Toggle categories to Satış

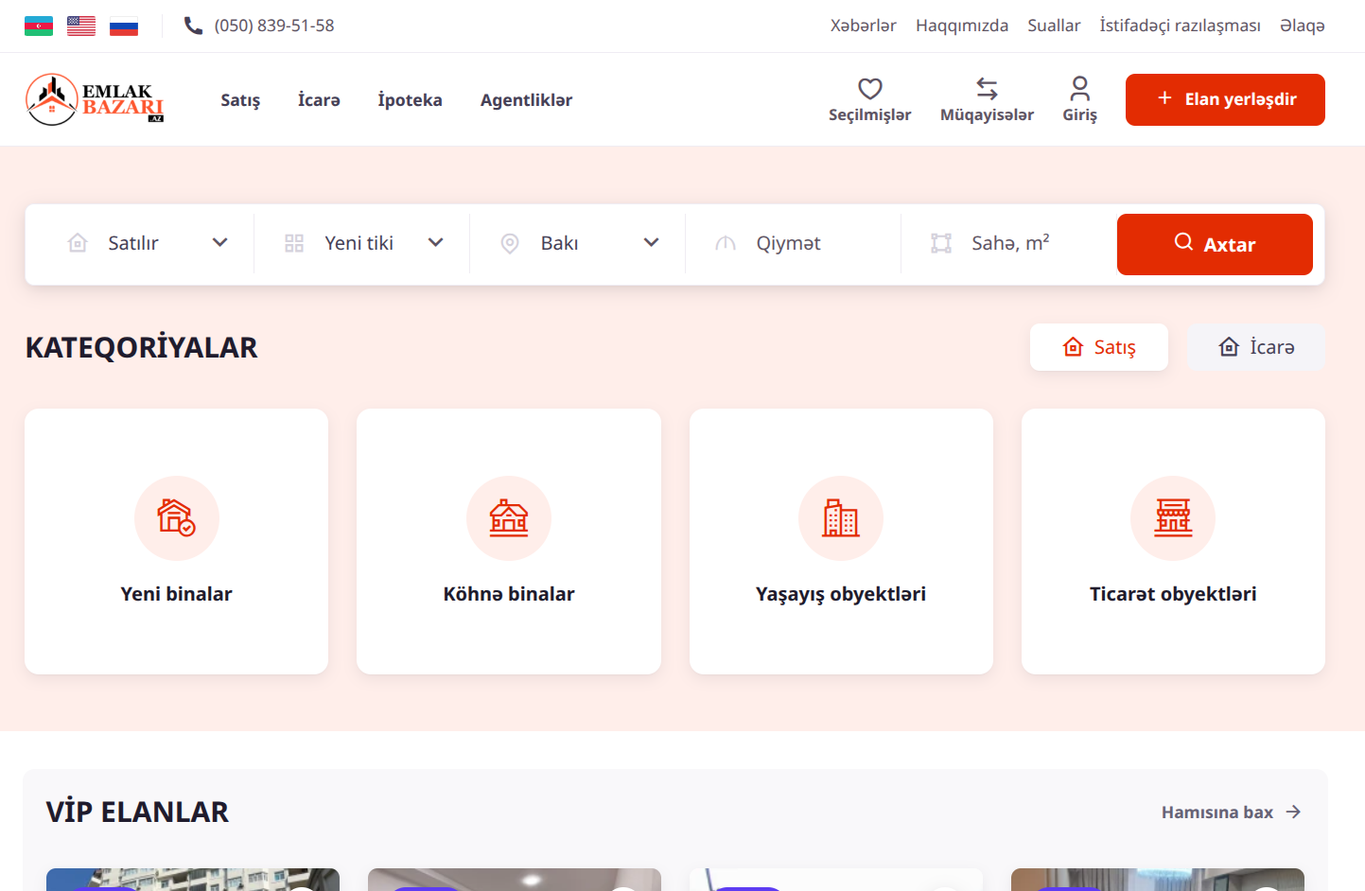[x=1098, y=347]
